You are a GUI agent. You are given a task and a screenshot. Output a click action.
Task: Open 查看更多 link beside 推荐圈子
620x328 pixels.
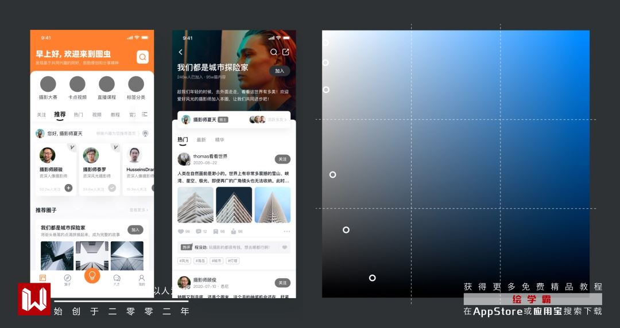(138, 210)
